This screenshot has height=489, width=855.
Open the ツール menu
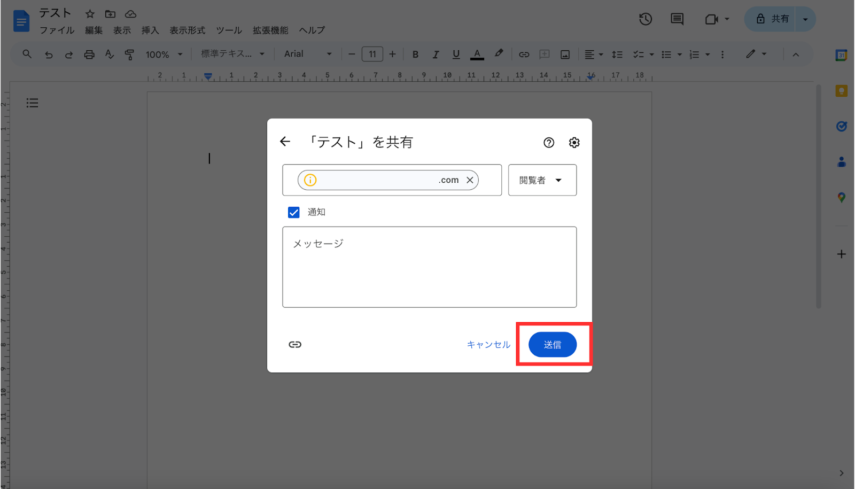coord(229,30)
